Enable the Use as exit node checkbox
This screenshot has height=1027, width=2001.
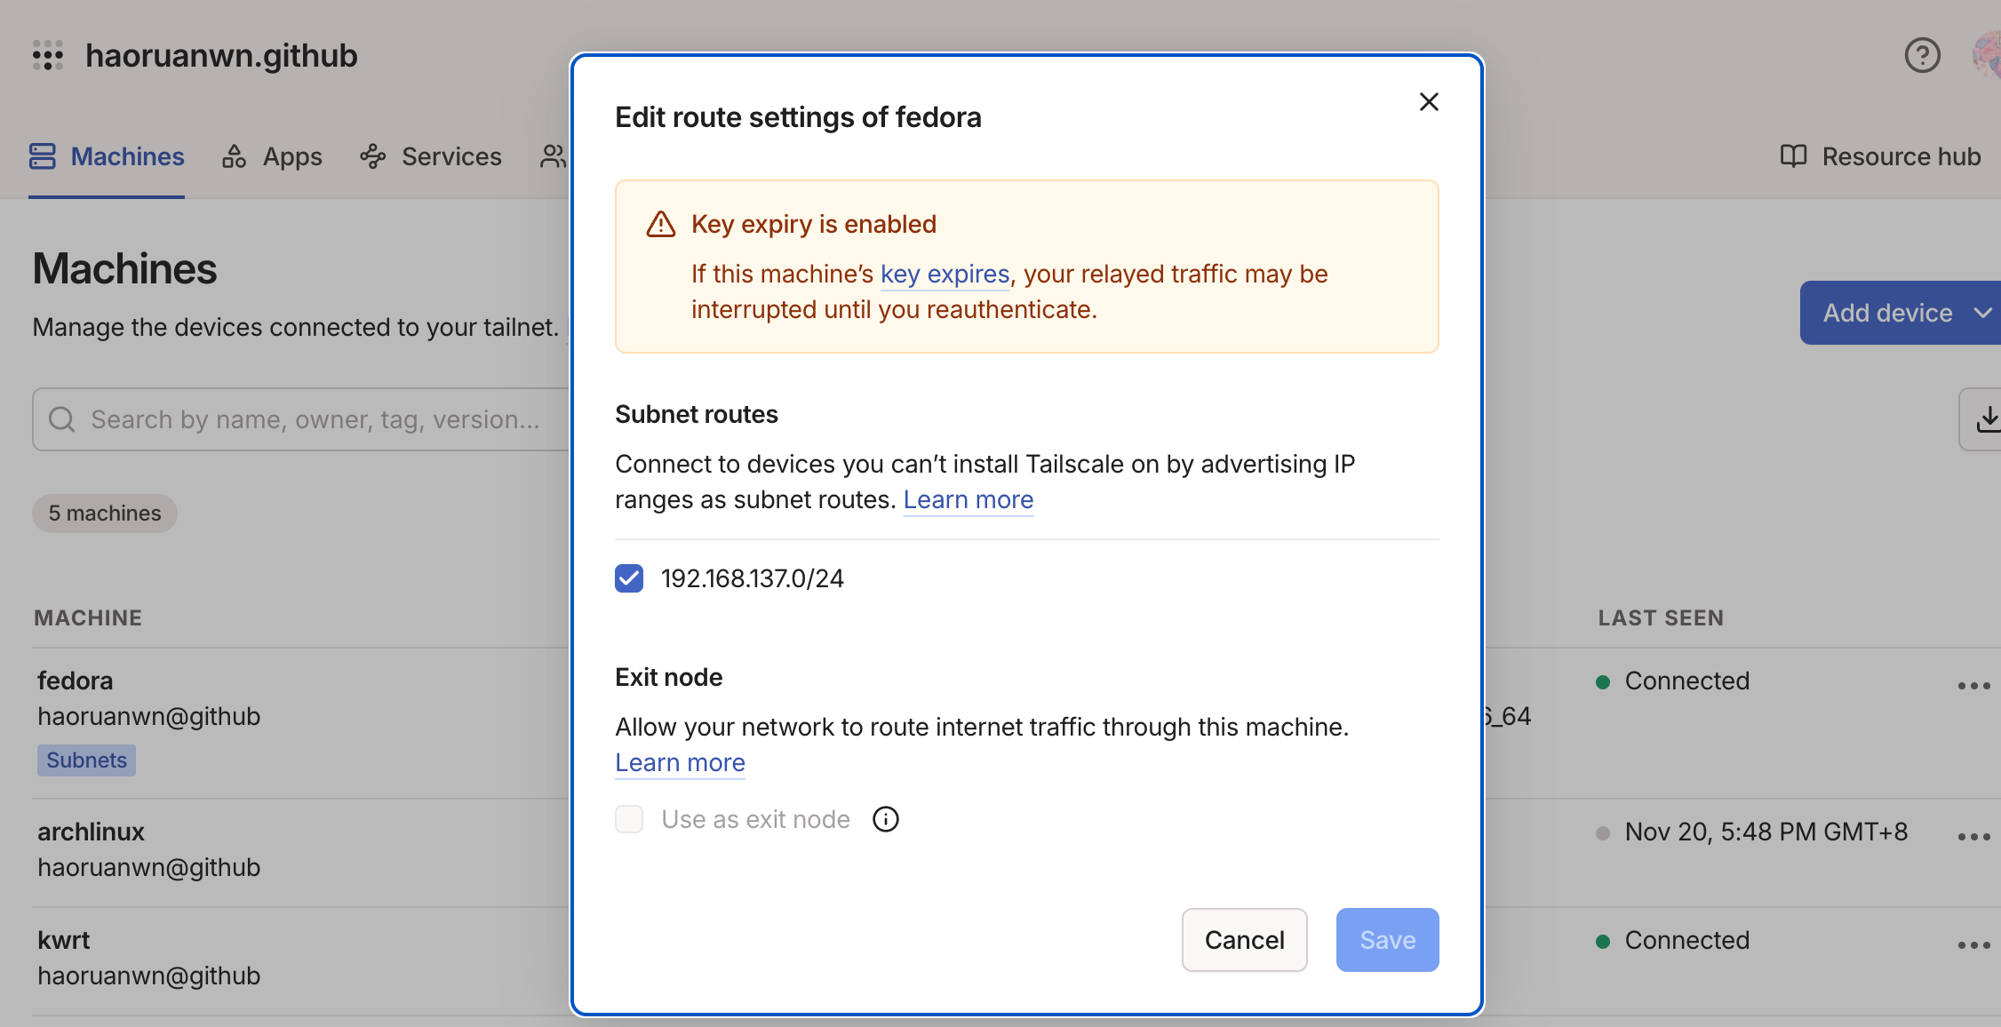pyautogui.click(x=629, y=819)
